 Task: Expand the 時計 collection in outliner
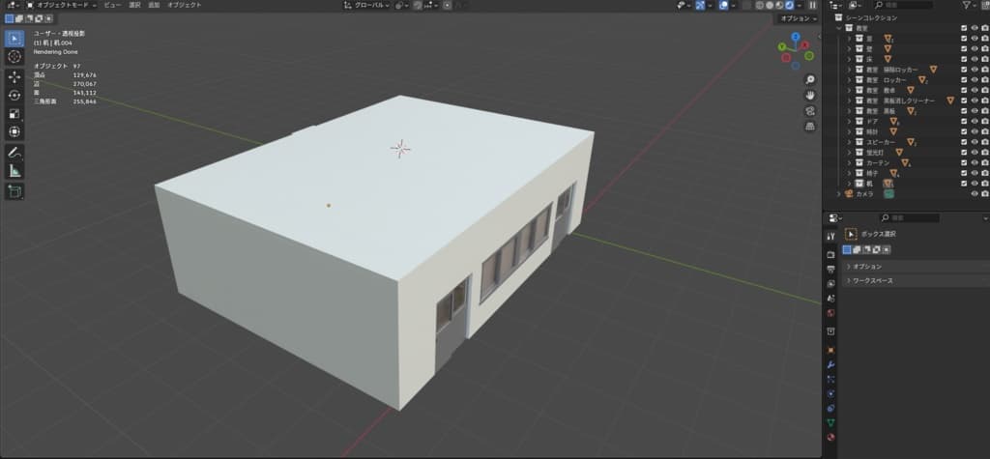849,132
